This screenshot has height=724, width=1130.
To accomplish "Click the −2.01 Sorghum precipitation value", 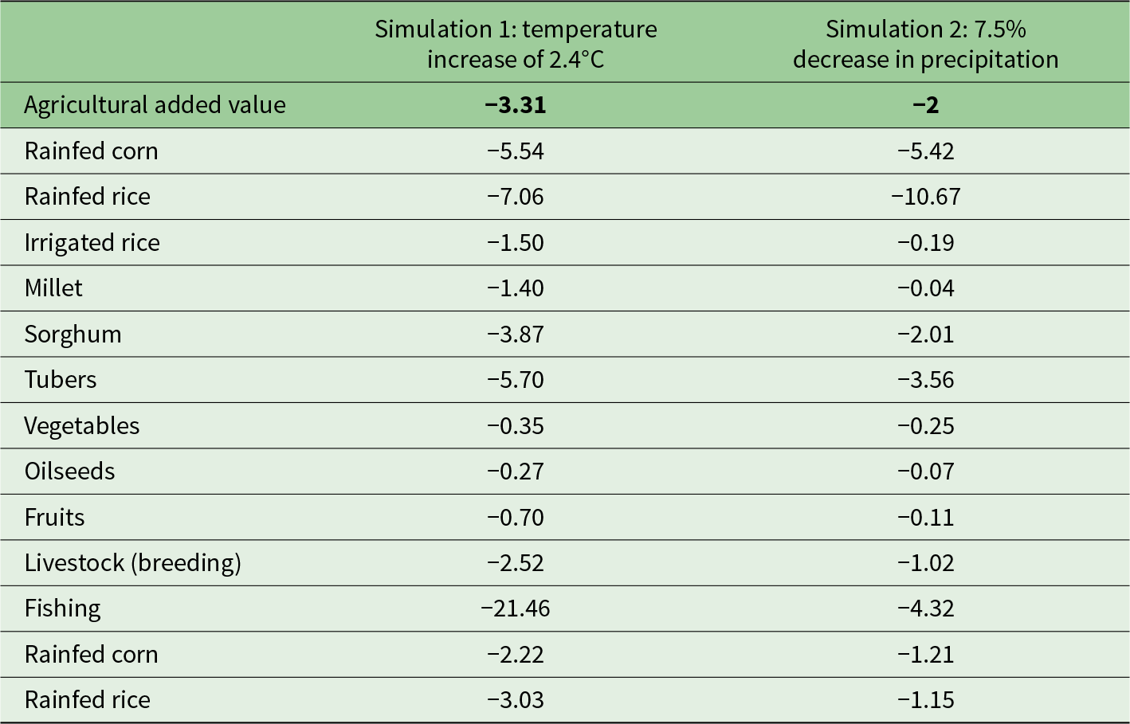I will [925, 335].
